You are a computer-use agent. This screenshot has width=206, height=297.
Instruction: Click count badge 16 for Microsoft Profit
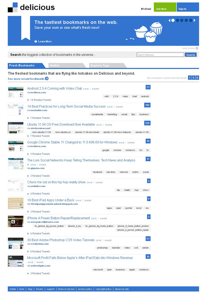[x=148, y=256]
